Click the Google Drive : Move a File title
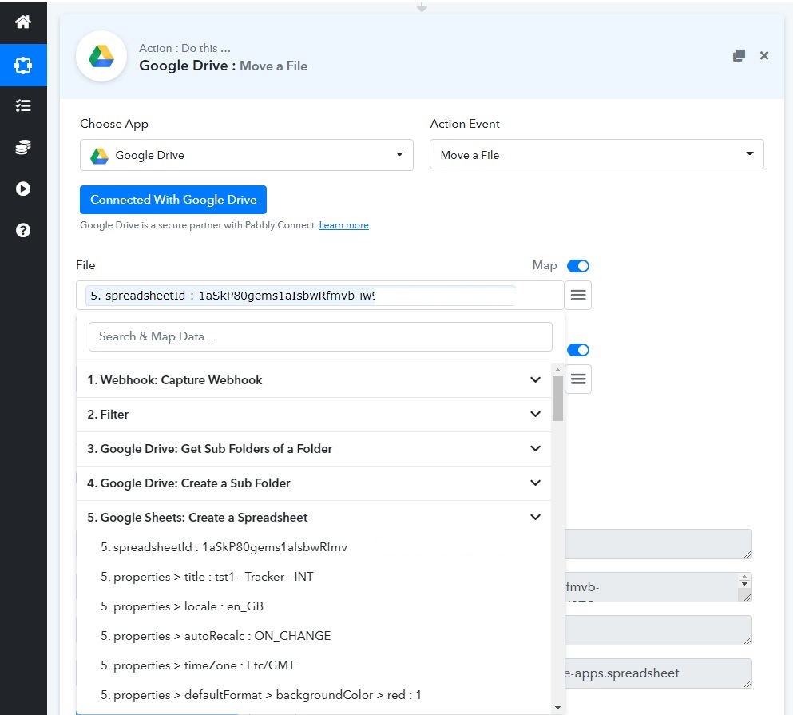 [x=223, y=66]
